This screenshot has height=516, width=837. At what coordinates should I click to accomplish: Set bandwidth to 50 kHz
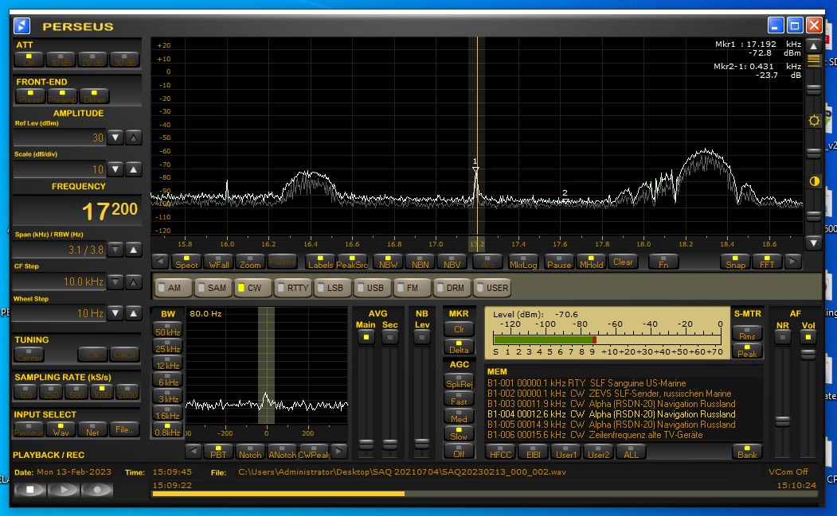click(167, 329)
